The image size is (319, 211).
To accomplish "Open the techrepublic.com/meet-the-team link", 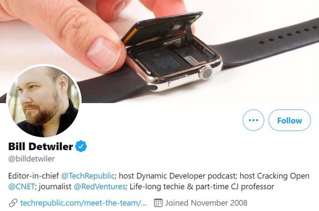I will coord(84,203).
